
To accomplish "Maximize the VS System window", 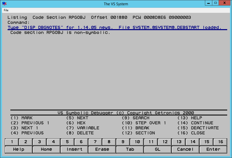I will point(215,3).
